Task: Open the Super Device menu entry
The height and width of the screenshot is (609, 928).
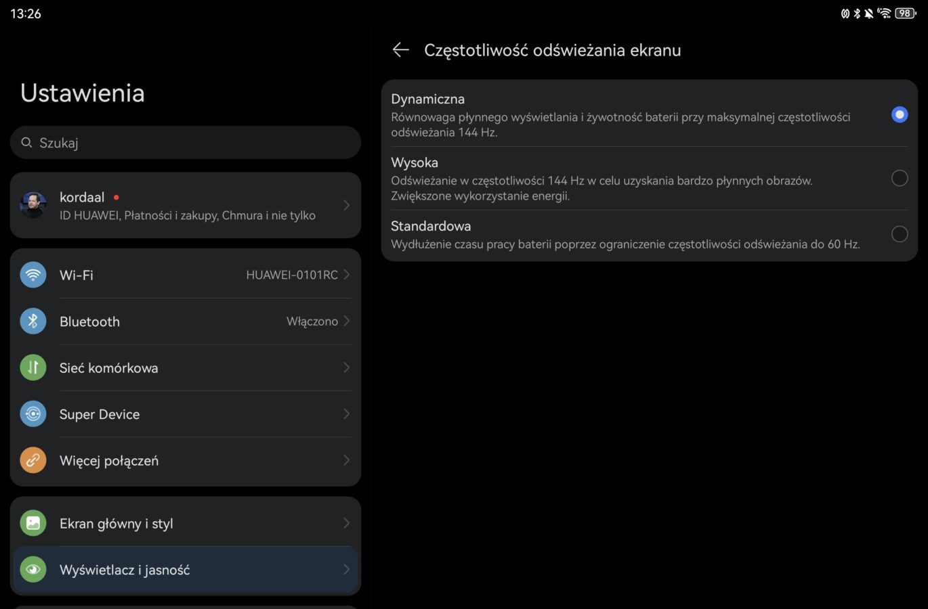Action: click(100, 414)
